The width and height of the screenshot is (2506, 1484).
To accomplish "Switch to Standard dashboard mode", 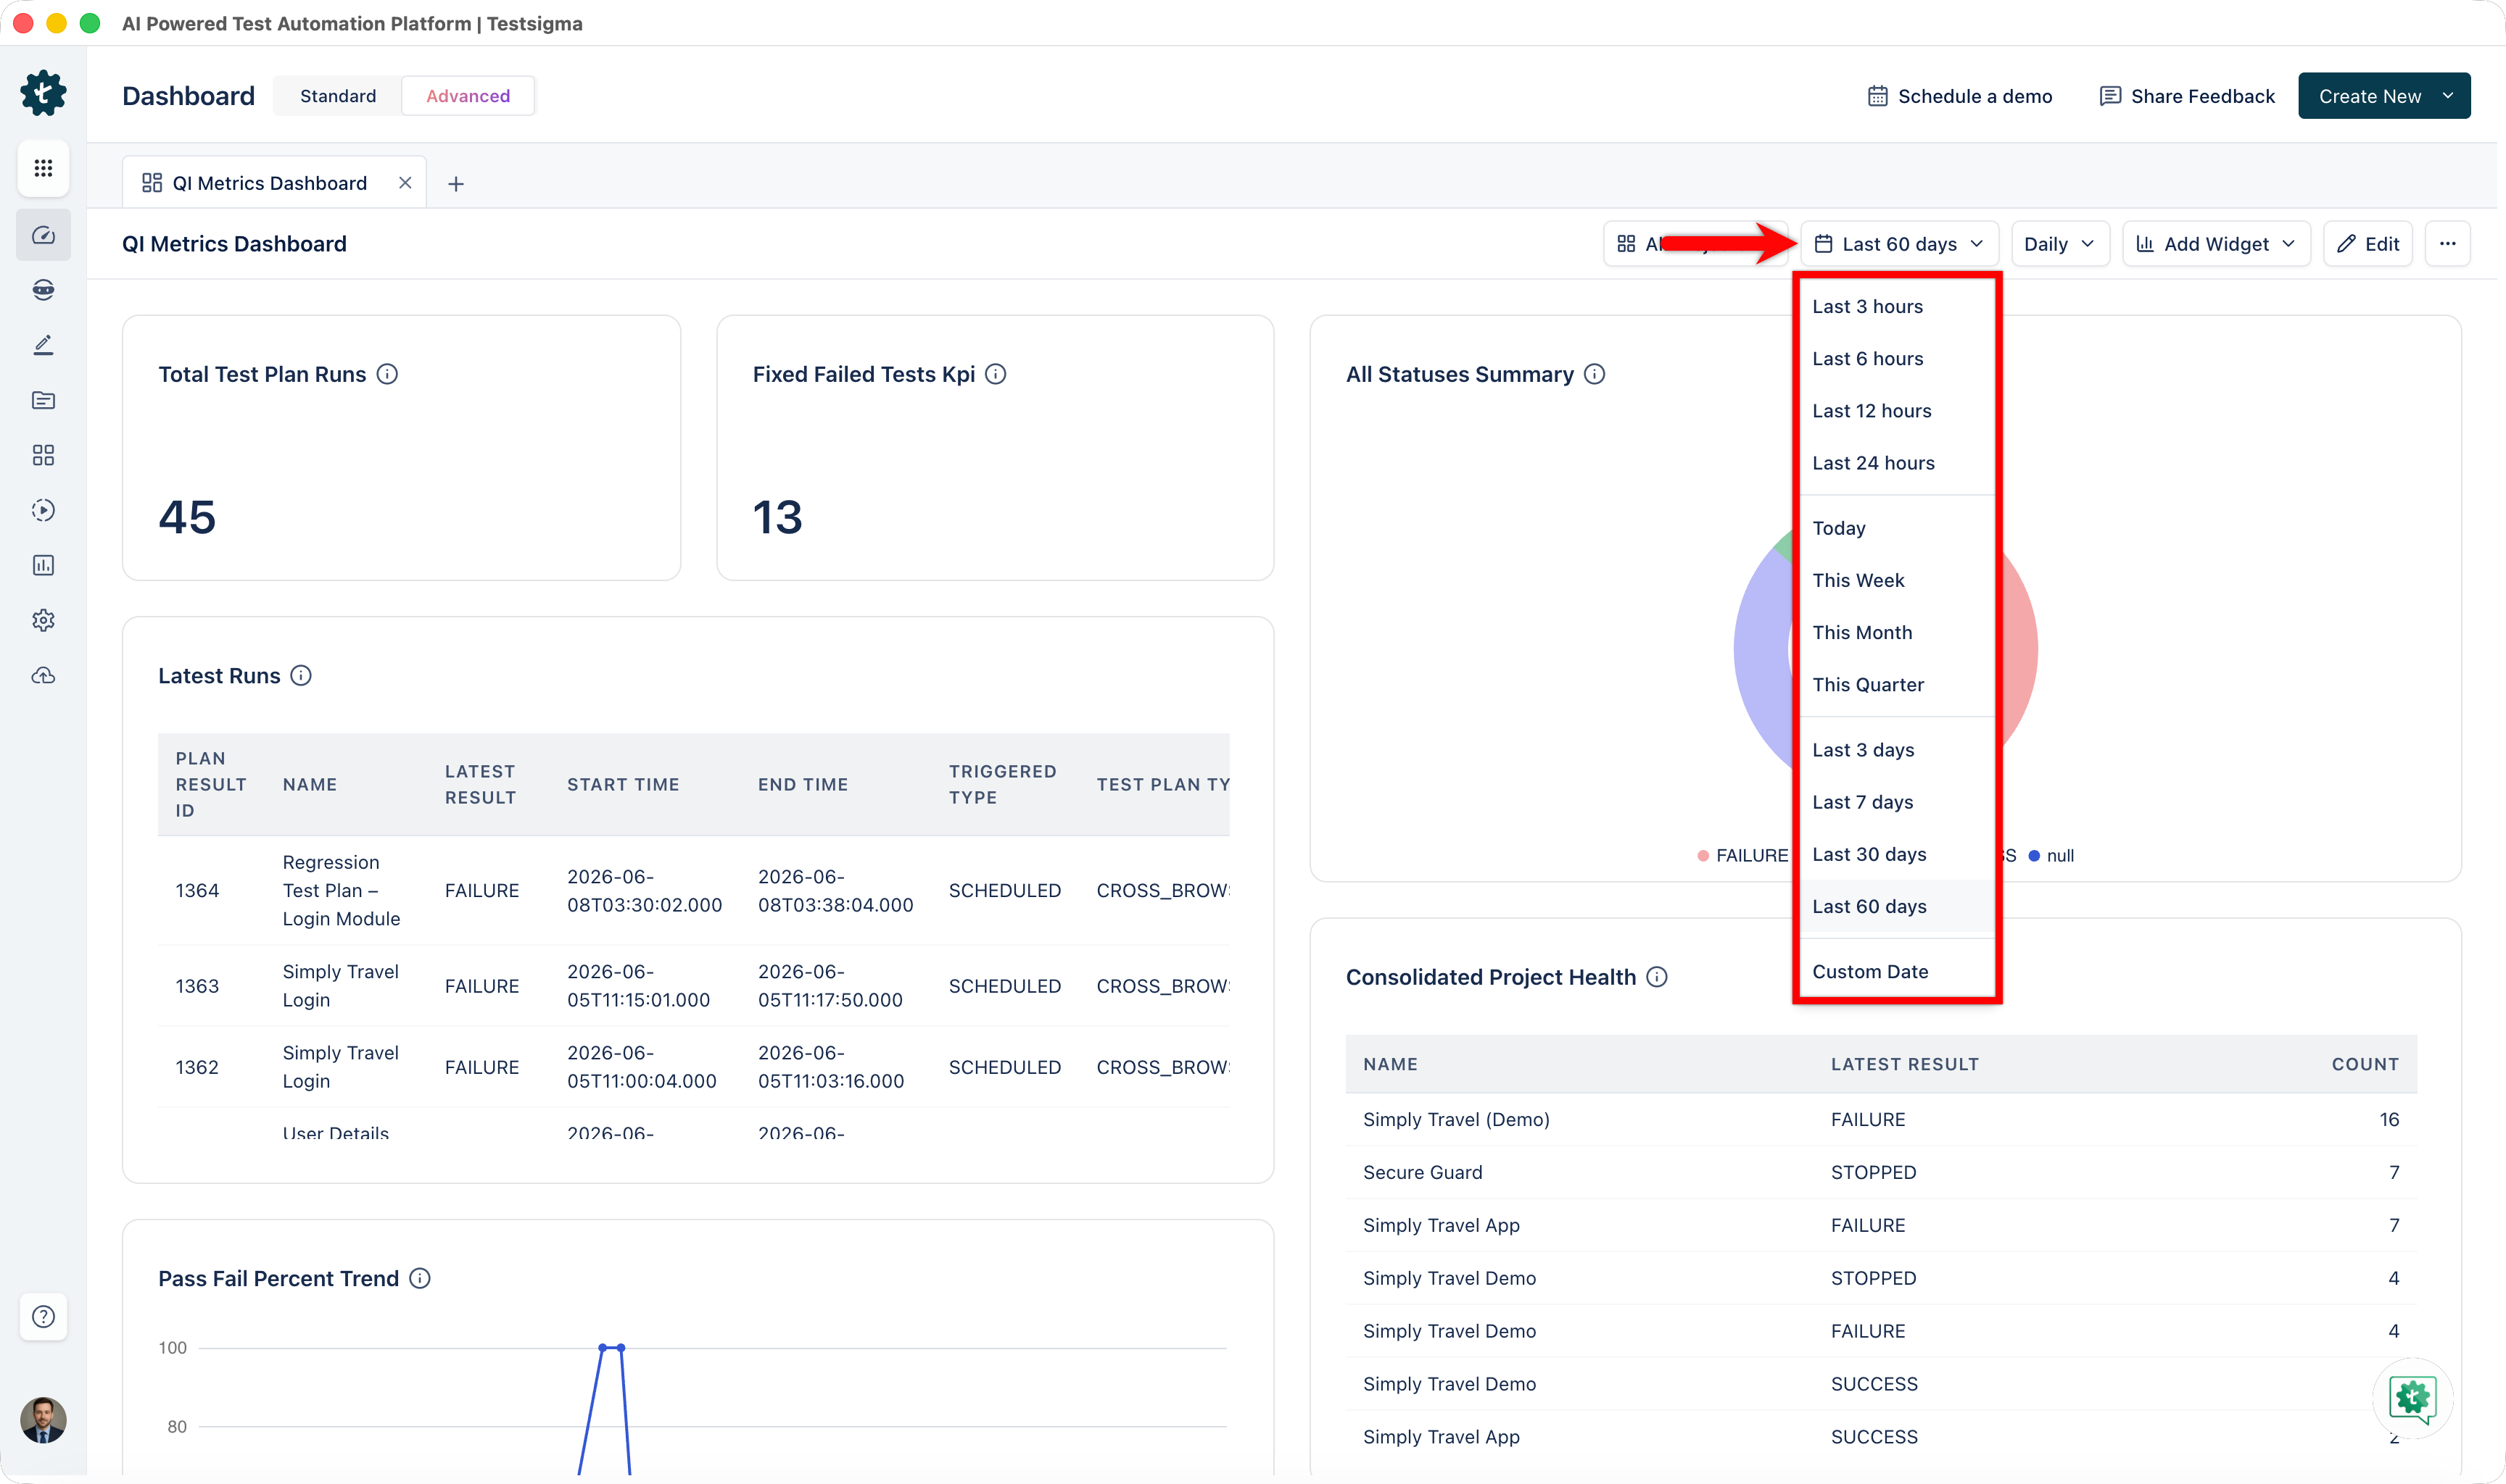I will (x=338, y=96).
